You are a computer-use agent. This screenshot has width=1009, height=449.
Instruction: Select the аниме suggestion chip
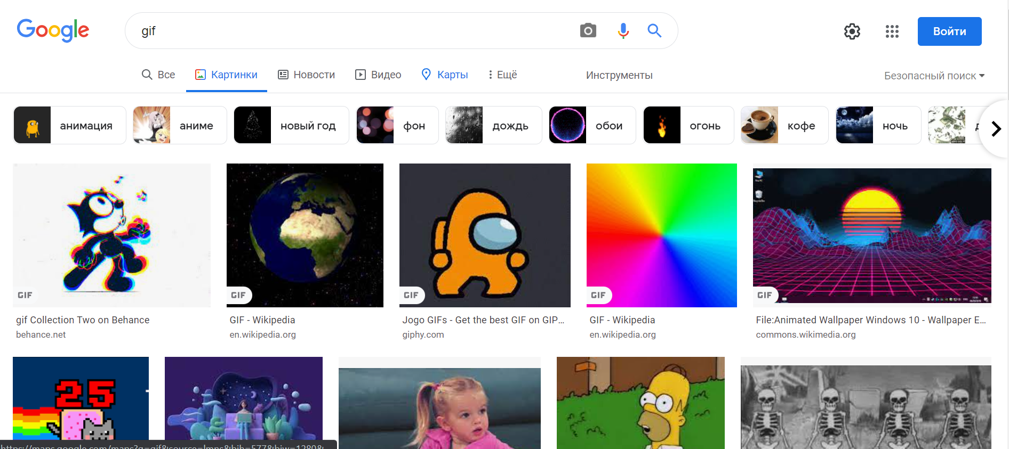pos(180,125)
